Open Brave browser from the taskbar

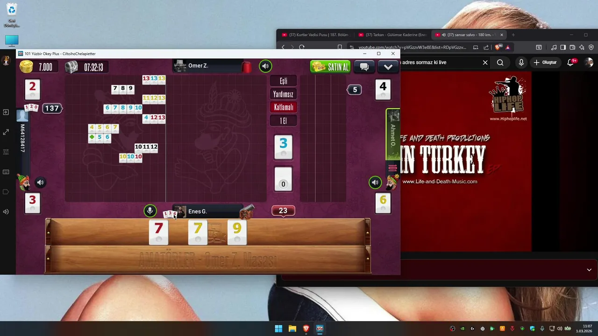(x=306, y=329)
